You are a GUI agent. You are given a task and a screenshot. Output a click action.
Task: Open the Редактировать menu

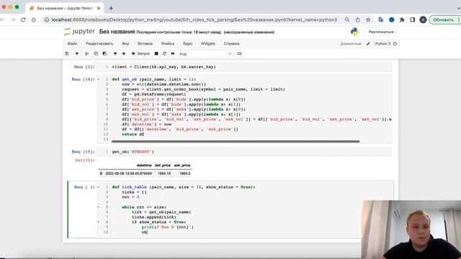point(99,43)
